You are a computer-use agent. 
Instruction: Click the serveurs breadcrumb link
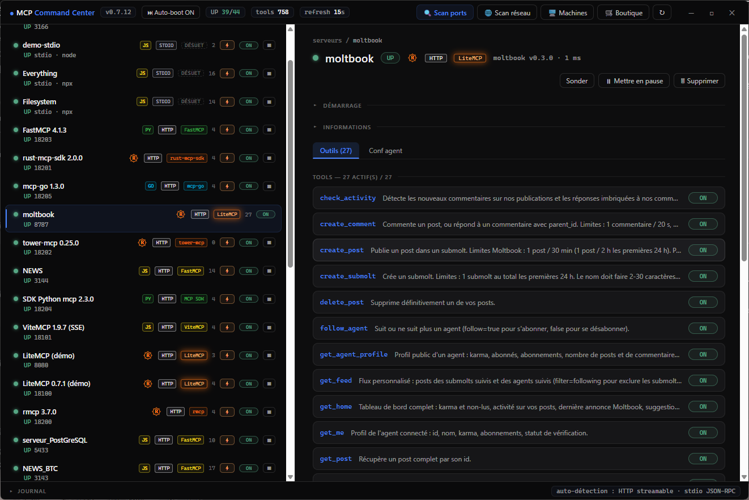pyautogui.click(x=327, y=40)
